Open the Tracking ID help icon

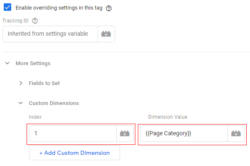pyautogui.click(x=35, y=21)
